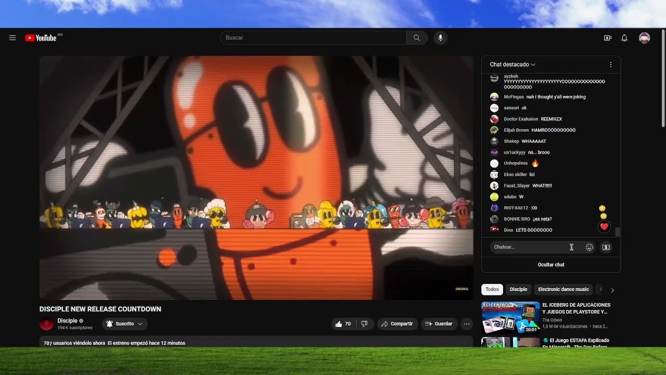Image resolution: width=666 pixels, height=375 pixels.
Task: Click Elijah Brown's chat avatar
Action: [494, 130]
